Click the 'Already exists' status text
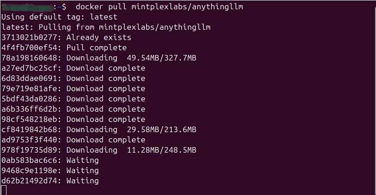The image size is (376, 195). pyautogui.click(x=99, y=38)
